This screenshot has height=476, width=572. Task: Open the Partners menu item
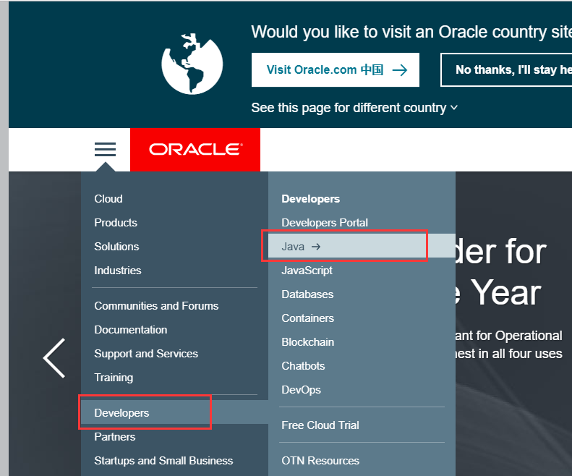click(115, 437)
